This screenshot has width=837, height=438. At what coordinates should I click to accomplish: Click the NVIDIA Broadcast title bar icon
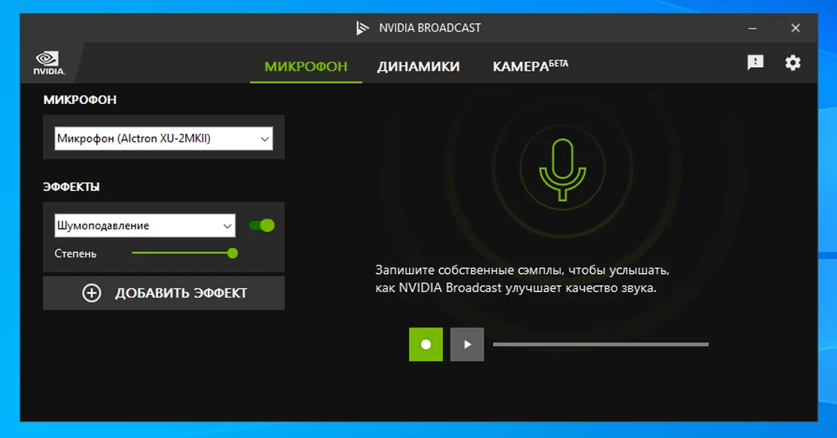(362, 28)
